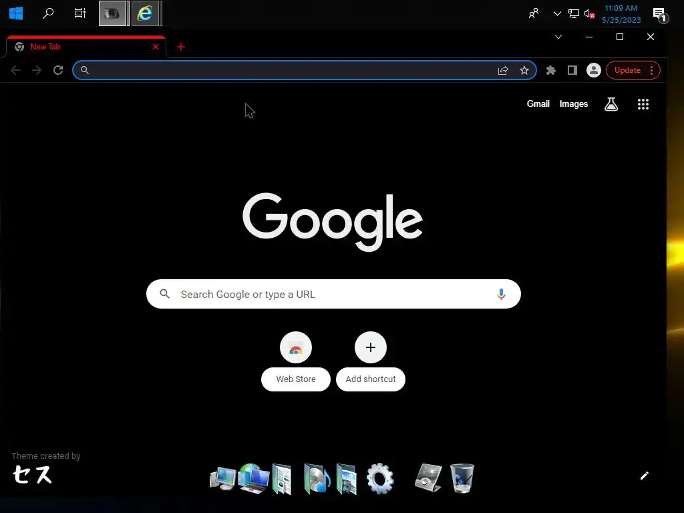
Task: Bookmark this tab with the star icon
Action: tap(524, 70)
